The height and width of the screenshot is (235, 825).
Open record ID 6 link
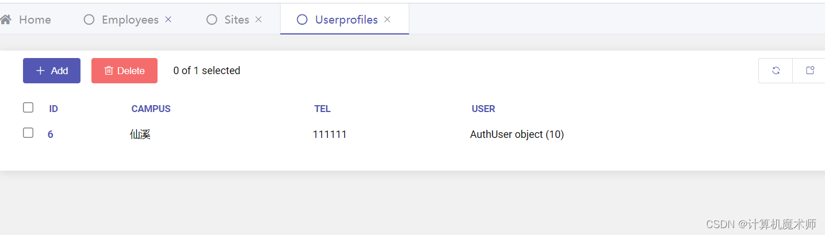click(51, 134)
